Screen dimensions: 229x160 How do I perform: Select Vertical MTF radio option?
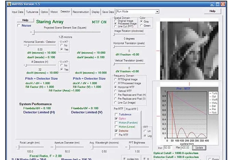115,91
